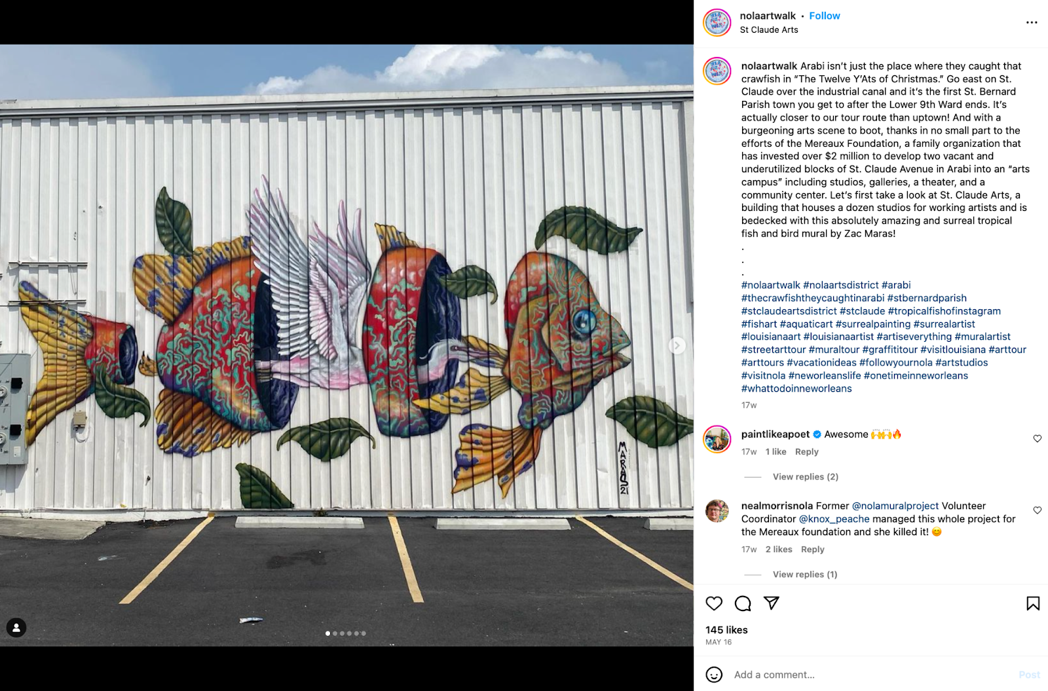
Task: Open the nolaartwalk profile picture in header
Action: [x=717, y=23]
